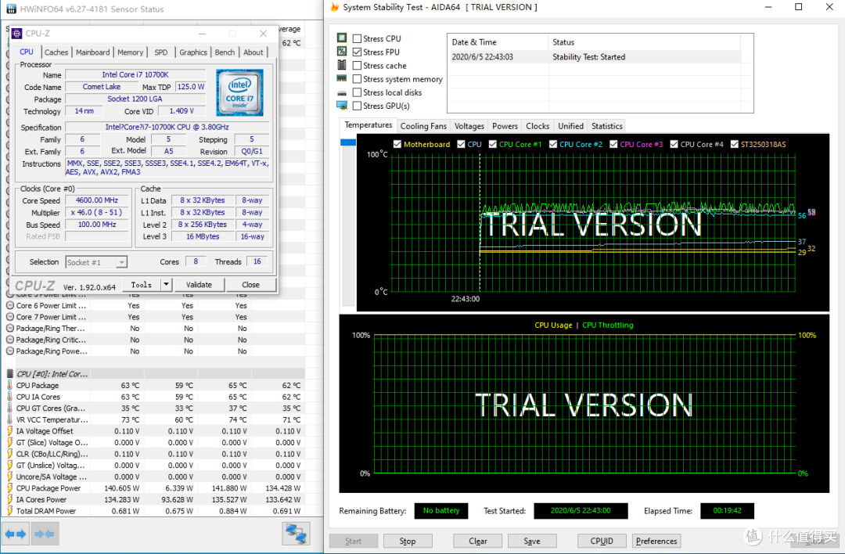Image resolution: width=845 pixels, height=554 pixels.
Task: Click the Validate button in CPU-Z
Action: 199,285
